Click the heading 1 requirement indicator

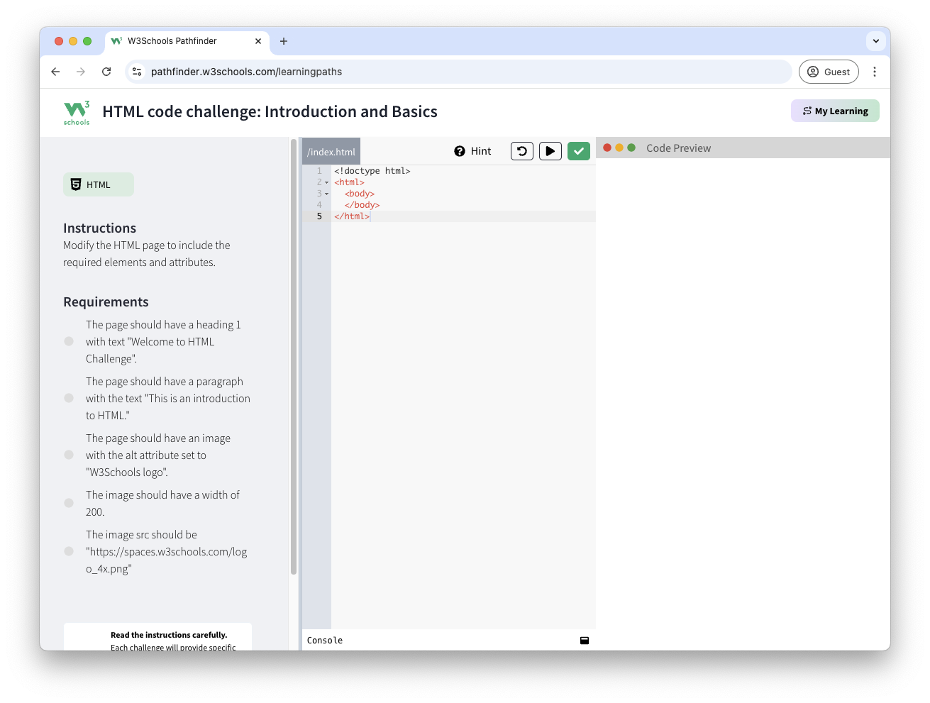[x=69, y=341]
